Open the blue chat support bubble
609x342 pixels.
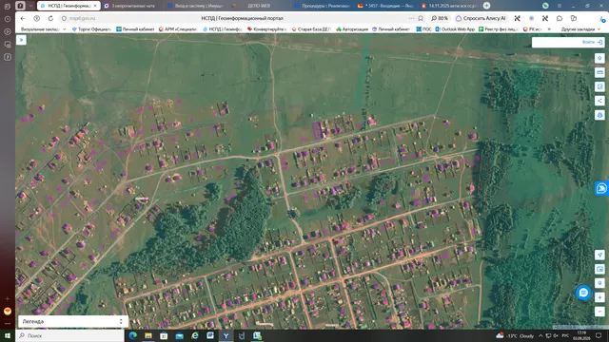click(583, 293)
